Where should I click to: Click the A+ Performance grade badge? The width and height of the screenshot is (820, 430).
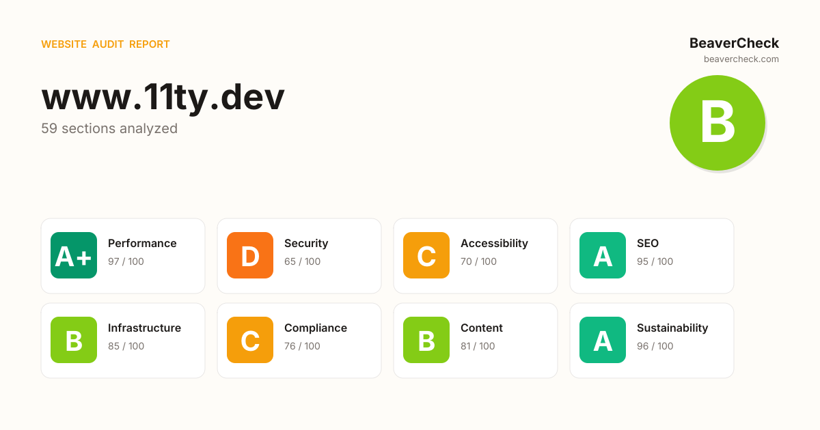[74, 255]
